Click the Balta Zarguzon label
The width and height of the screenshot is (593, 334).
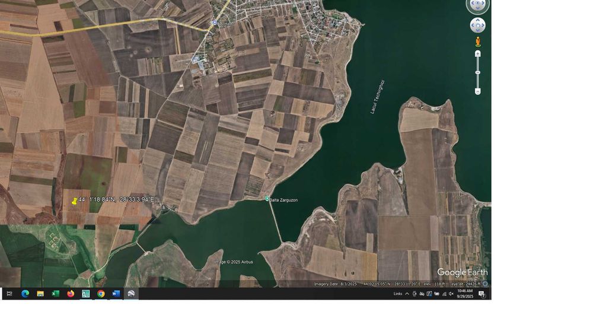(283, 200)
